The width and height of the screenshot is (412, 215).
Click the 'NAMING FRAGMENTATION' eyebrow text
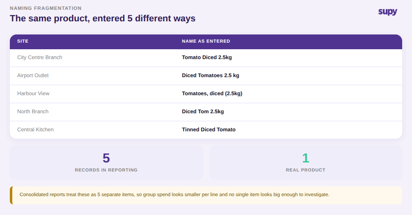point(46,8)
